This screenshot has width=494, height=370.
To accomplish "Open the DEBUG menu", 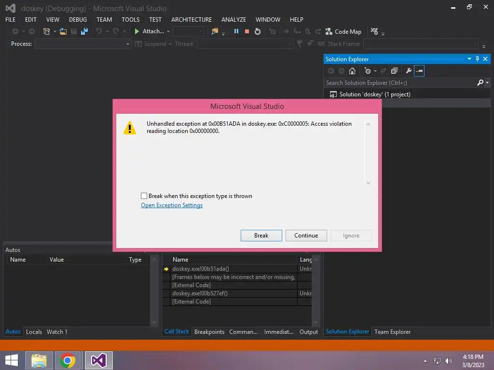I will pyautogui.click(x=78, y=19).
